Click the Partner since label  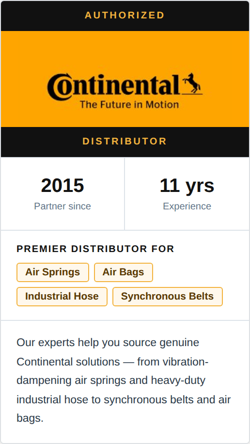62,206
